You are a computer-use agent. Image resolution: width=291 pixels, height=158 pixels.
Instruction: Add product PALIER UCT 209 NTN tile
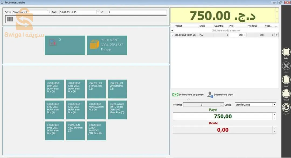117,89
